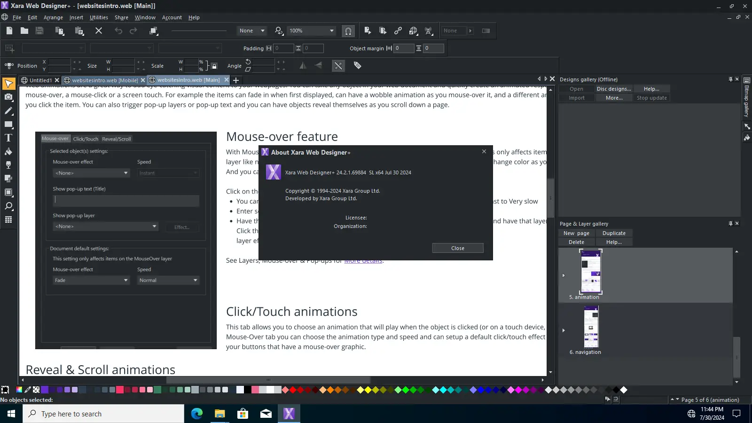Image resolution: width=752 pixels, height=423 pixels.
Task: Create a new document with toolbar icon
Action: 9,31
